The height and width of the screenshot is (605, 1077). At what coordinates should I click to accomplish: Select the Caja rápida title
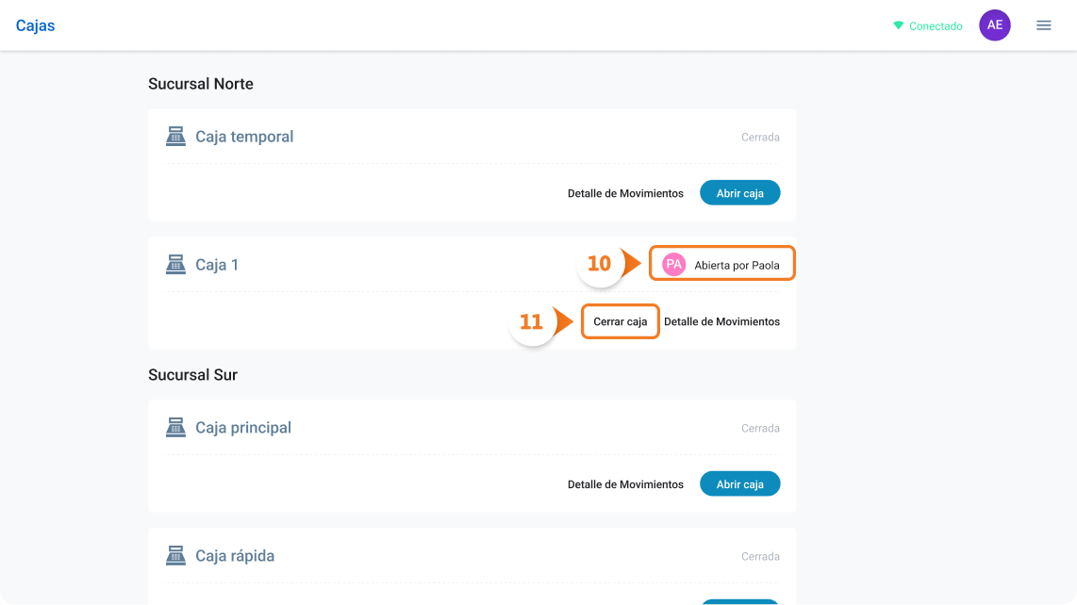pos(235,556)
